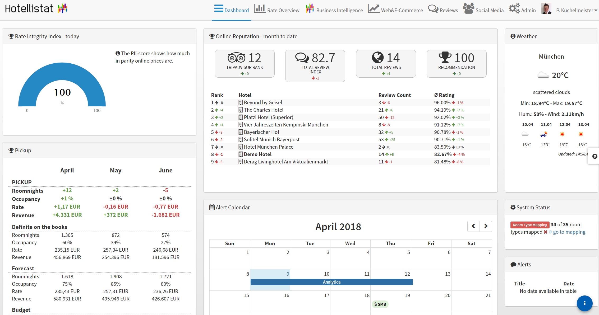Go to next month in calendar
Screen dimensions: 599x315
pyautogui.click(x=486, y=226)
